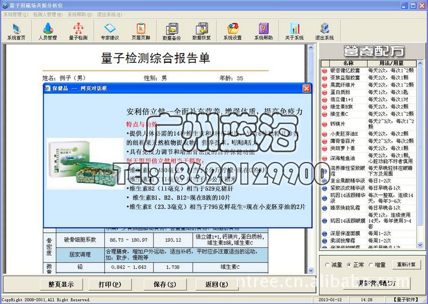
Task: Click report scrollbar up arrow
Action: pyautogui.click(x=310, y=48)
